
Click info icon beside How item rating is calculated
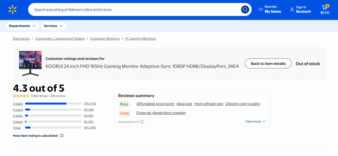[x=62, y=136]
